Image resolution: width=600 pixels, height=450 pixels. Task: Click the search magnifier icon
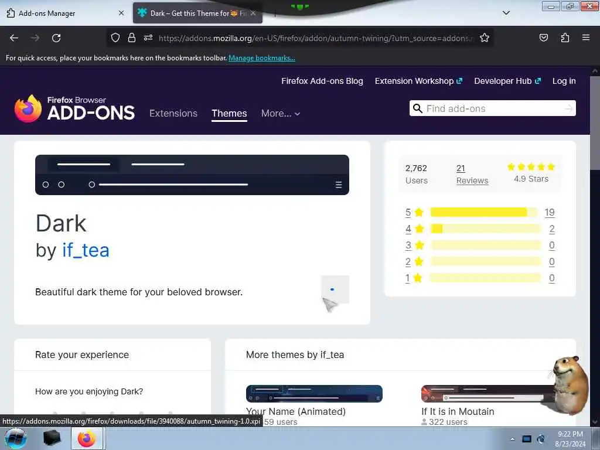[417, 108]
